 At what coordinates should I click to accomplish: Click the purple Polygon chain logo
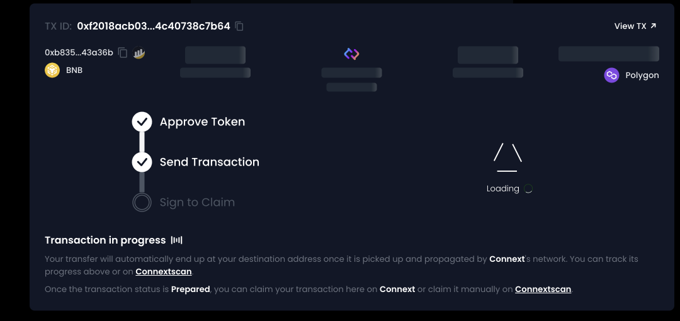pos(611,76)
